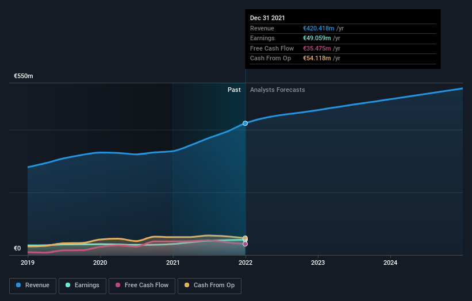
Task: Click the pink Free Cash Flow data point marker
Action: [245, 244]
